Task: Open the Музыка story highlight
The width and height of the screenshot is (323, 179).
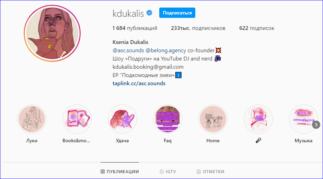Action: [x=304, y=119]
